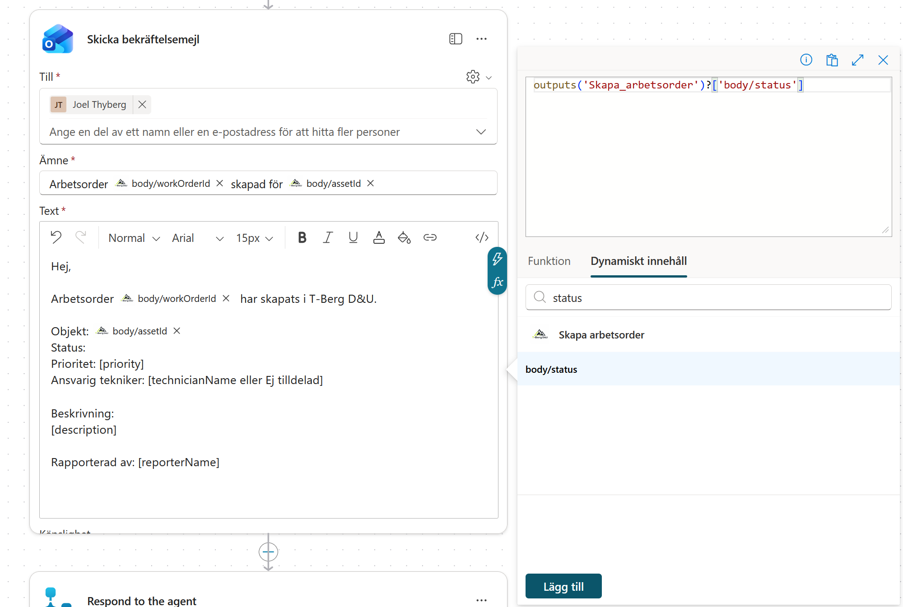903x607 pixels.
Task: Open the info icon in expression panel
Action: (x=806, y=60)
